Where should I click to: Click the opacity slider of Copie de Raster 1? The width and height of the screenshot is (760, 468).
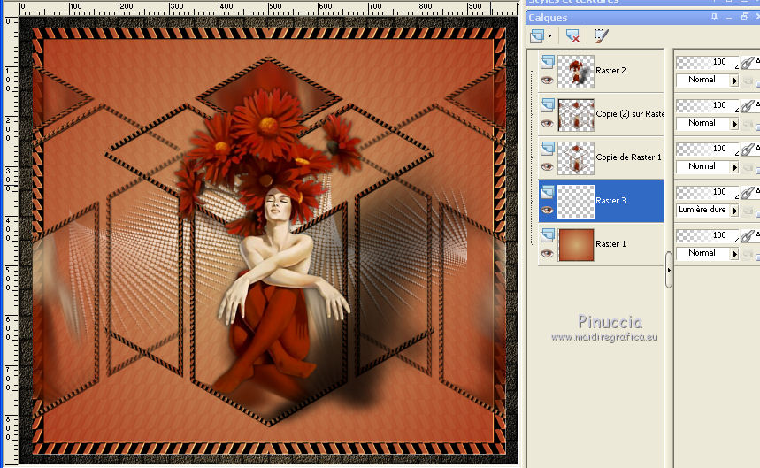(x=708, y=149)
